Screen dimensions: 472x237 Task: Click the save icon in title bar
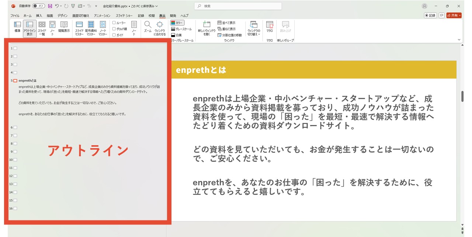pos(50,6)
